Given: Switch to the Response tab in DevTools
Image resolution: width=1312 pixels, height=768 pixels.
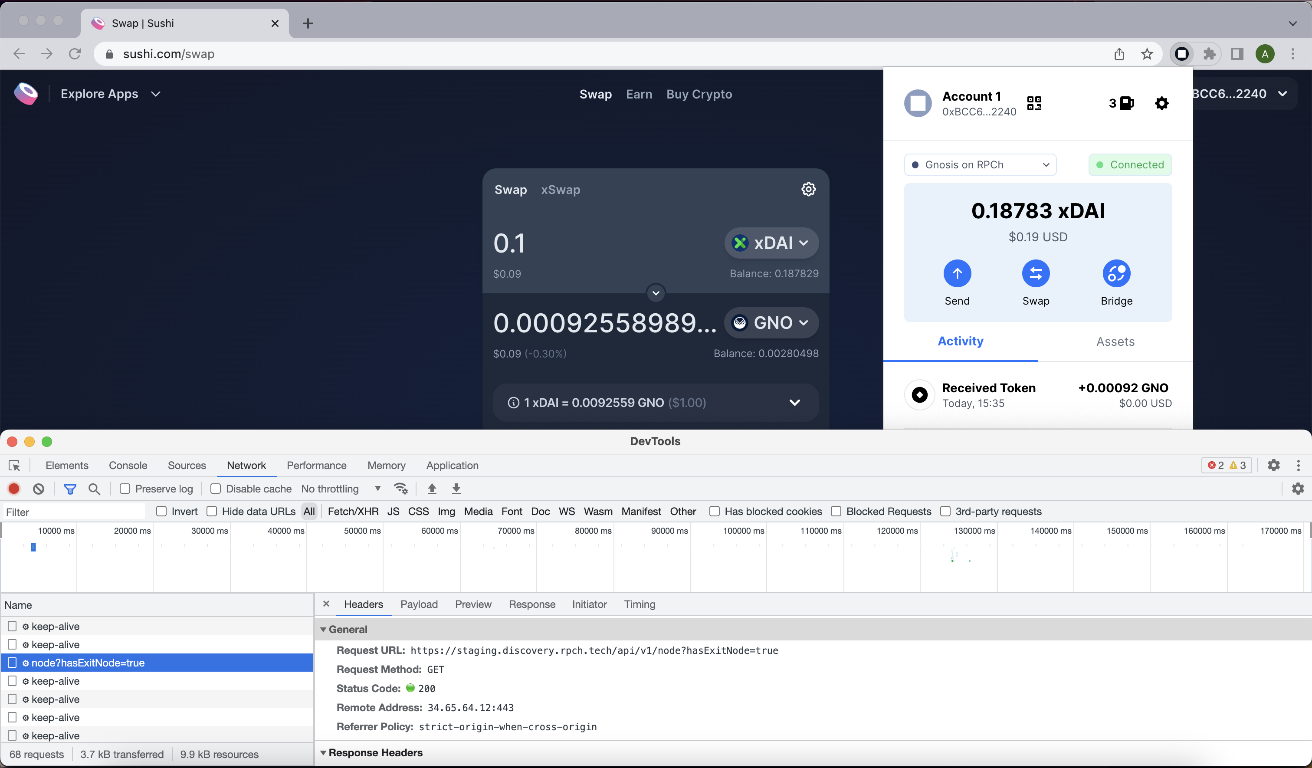Looking at the screenshot, I should [x=532, y=604].
